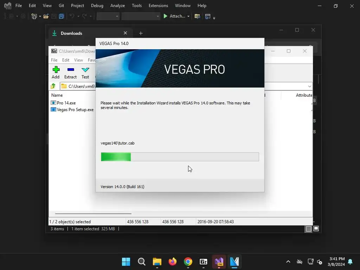Image resolution: width=360 pixels, height=270 pixels.
Task: Click the Save All toolbar icon
Action: [x=61, y=16]
